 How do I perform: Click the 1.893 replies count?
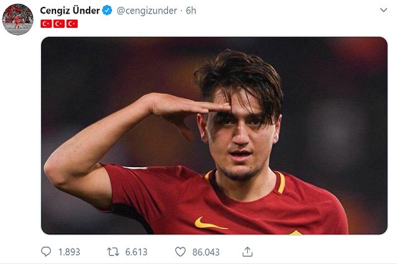pos(69,252)
